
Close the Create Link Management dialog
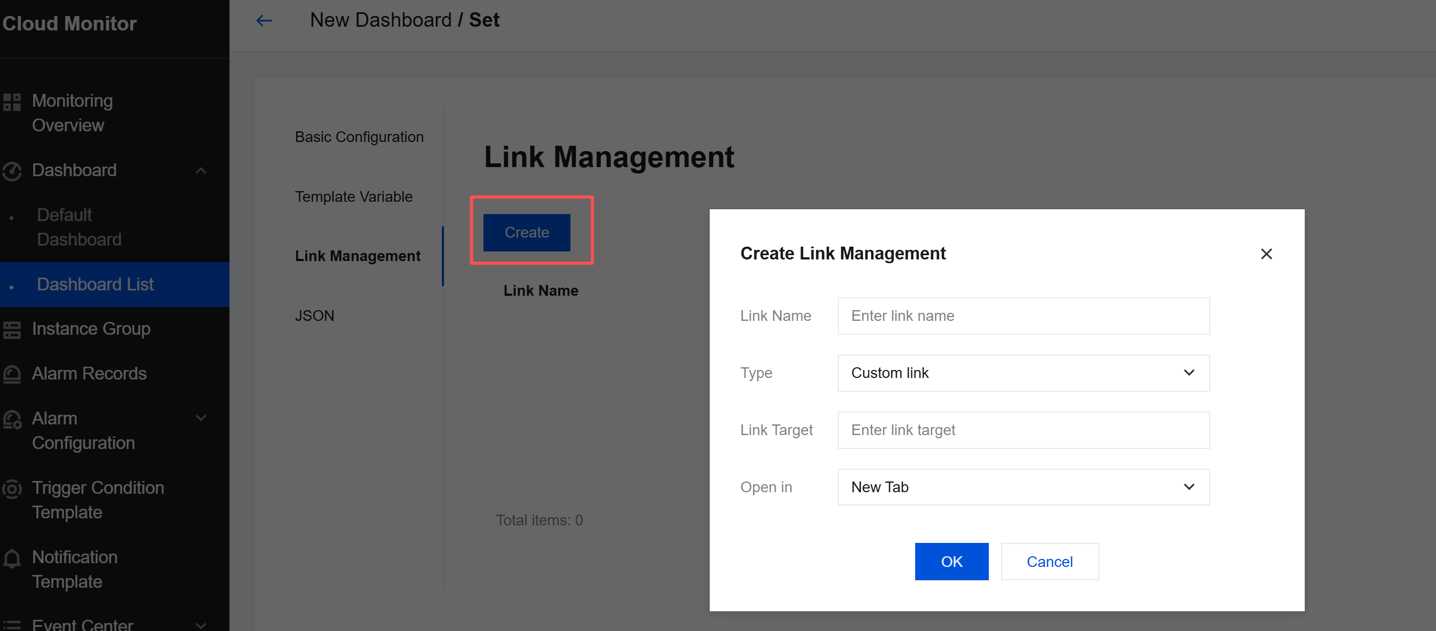coord(1266,254)
